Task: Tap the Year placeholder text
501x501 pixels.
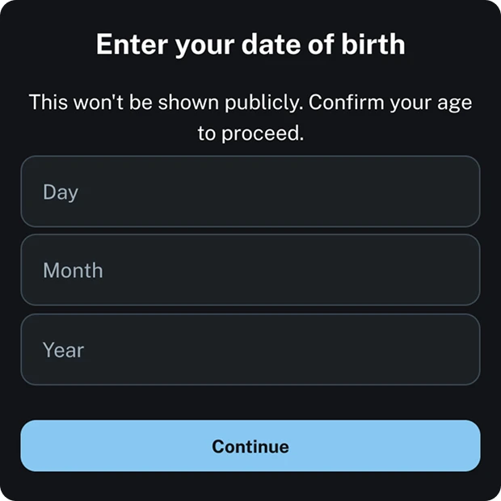Action: 63,350
